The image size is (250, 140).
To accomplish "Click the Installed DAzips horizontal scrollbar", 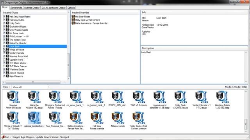I will pos(33,82).
